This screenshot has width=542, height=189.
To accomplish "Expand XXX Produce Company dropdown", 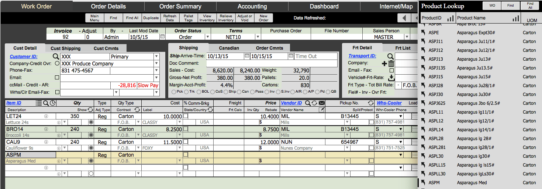I will 156,64.
